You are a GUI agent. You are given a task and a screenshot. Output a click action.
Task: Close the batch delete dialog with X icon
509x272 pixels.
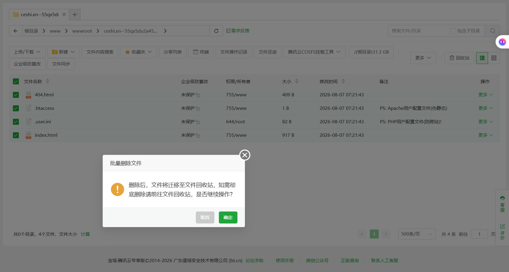coord(245,155)
